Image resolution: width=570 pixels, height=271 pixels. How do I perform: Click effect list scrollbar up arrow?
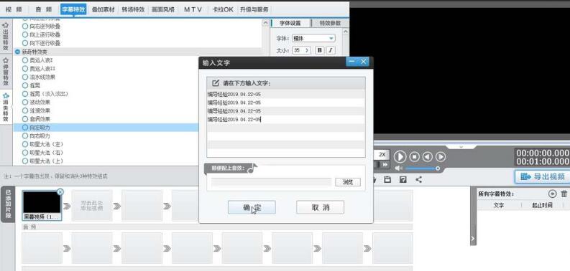coord(265,23)
